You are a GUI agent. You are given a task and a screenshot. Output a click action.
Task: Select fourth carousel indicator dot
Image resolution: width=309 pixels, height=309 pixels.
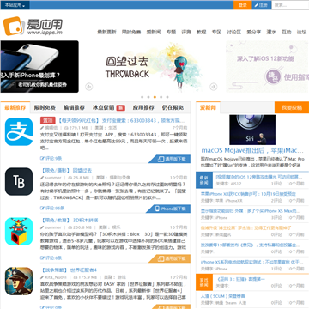(161, 97)
